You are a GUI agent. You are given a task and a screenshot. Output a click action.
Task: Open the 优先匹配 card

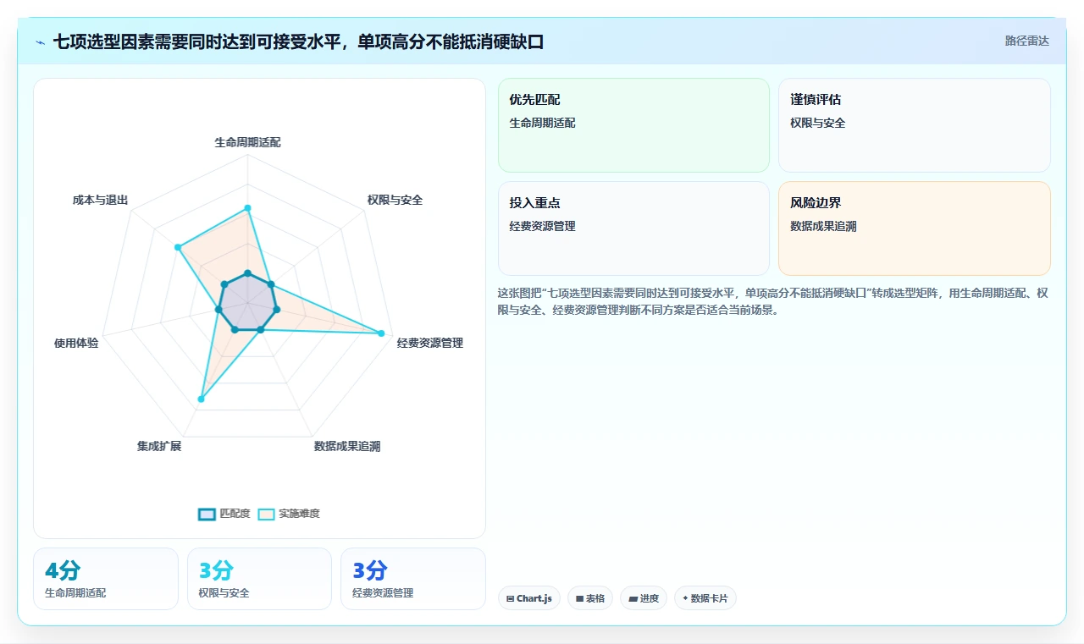(633, 125)
